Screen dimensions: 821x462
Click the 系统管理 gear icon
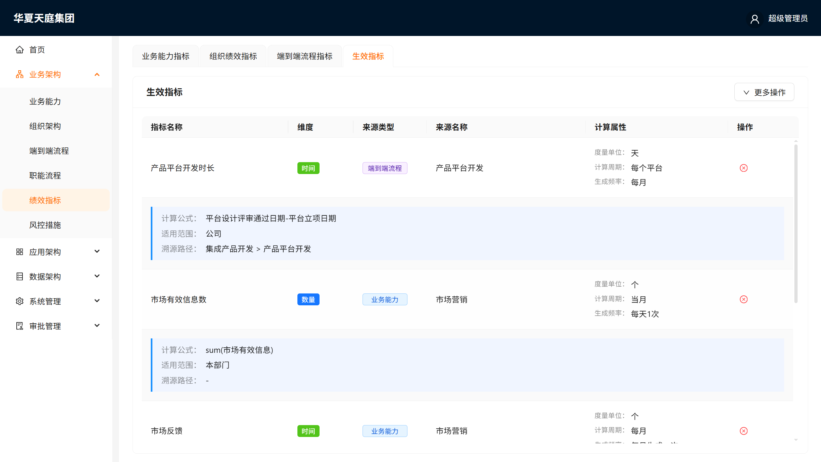pos(20,301)
